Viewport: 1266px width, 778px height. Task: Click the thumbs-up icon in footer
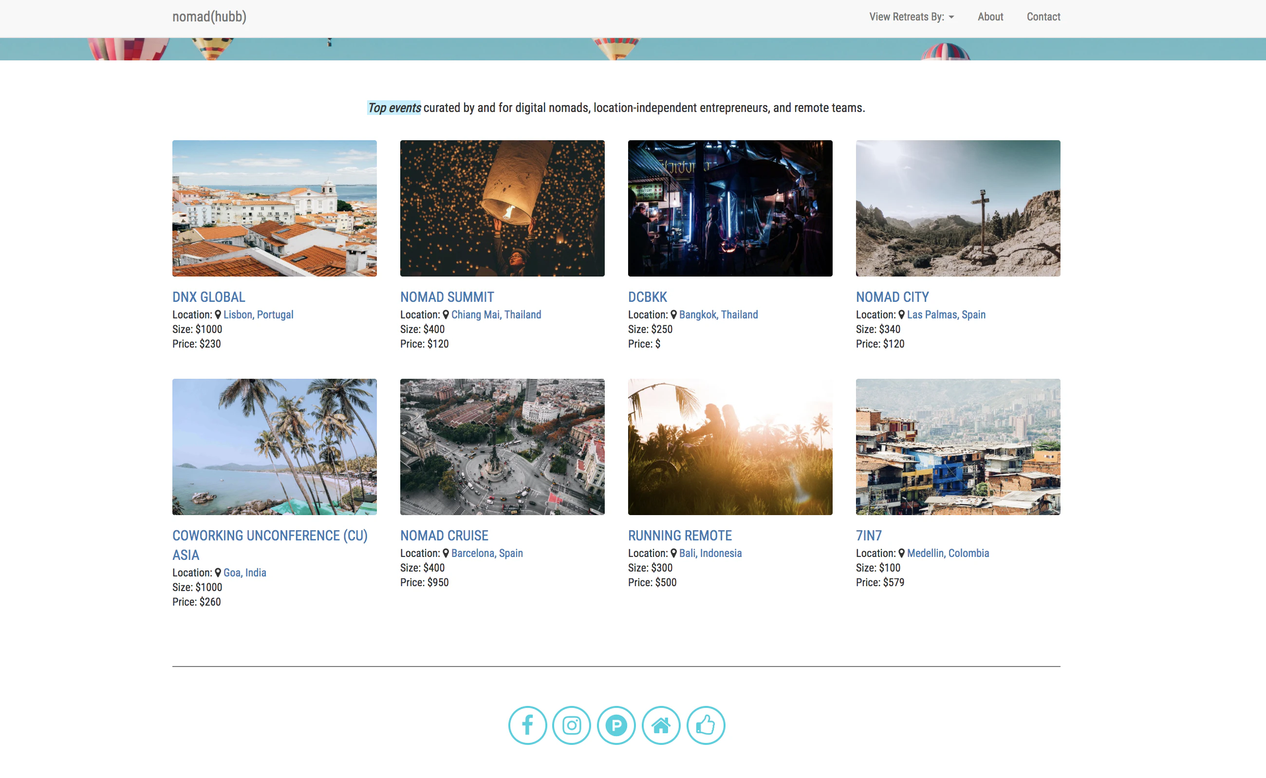pyautogui.click(x=706, y=725)
